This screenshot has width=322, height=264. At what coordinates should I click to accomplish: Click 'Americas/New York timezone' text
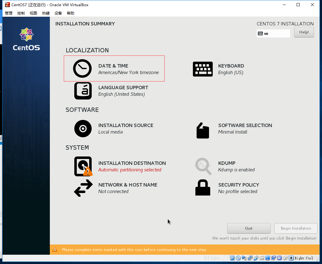tap(128, 73)
